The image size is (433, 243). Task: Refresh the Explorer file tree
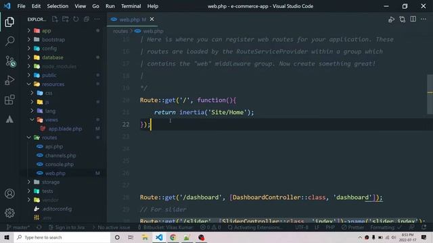(x=76, y=19)
